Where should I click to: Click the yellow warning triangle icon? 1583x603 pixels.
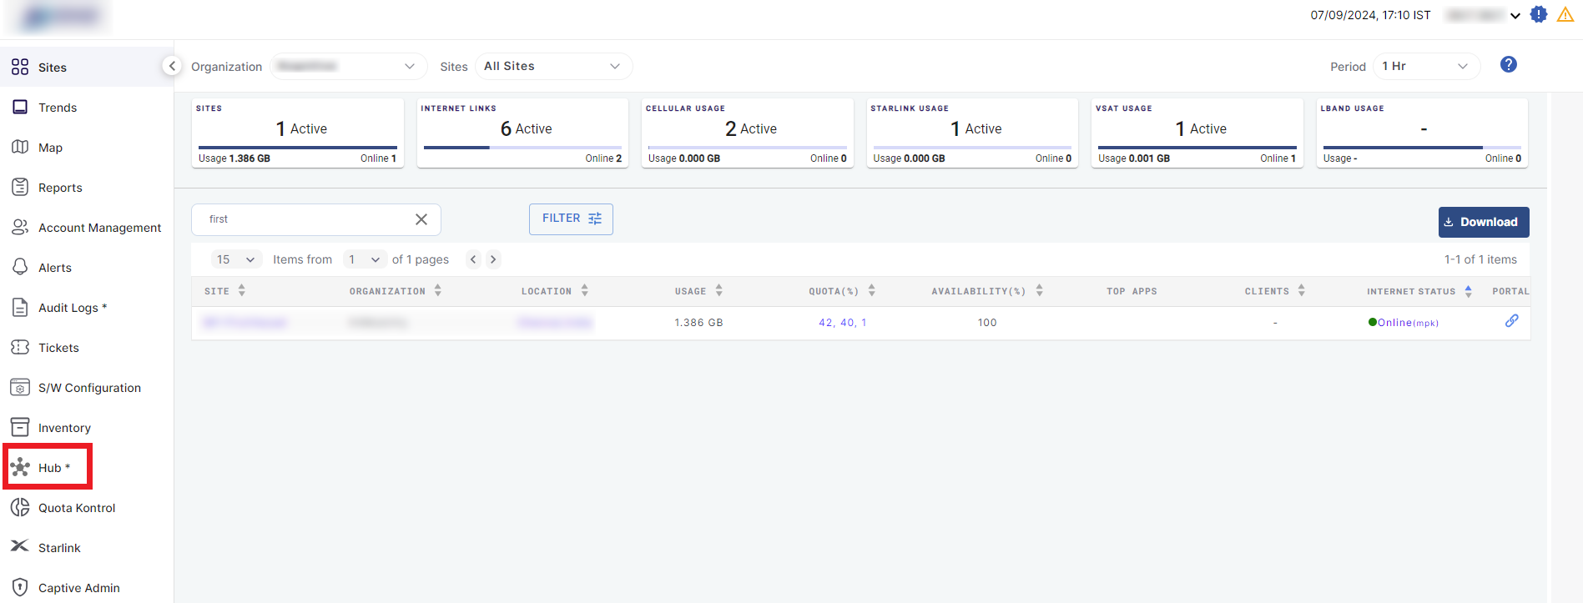(x=1565, y=15)
